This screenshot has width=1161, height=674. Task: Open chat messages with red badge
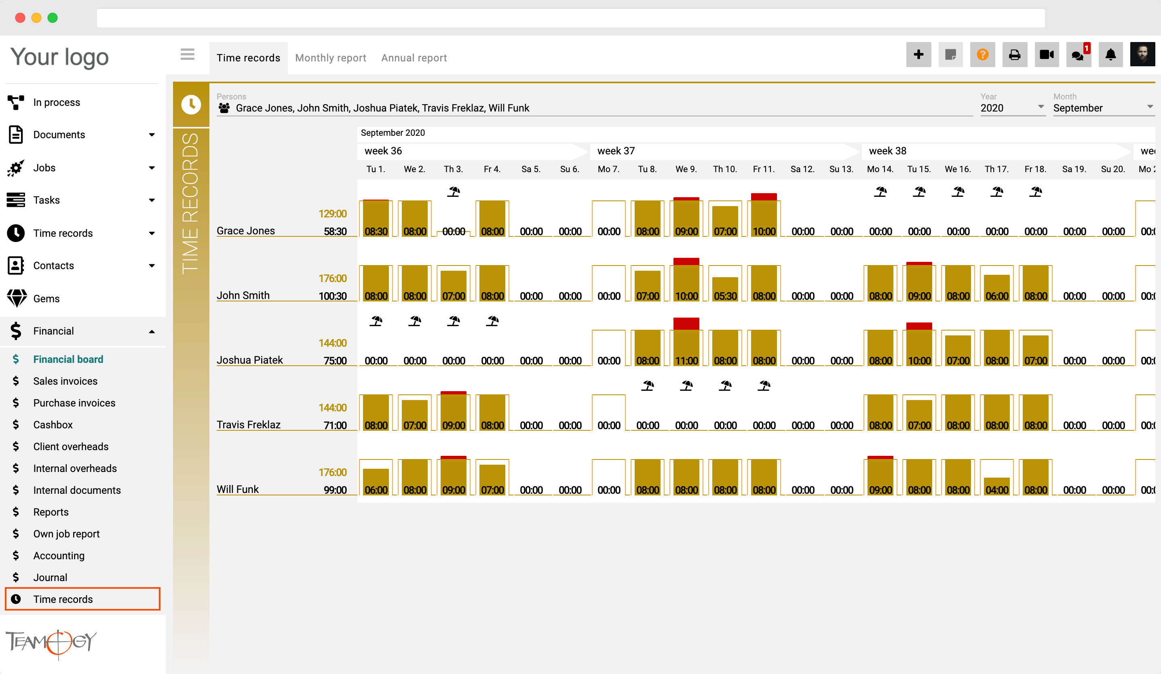tap(1079, 55)
